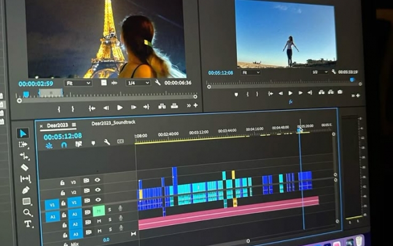Screen dimensions: 393x246
Task: Mark Out point in Source monitor
Action: 72,109
